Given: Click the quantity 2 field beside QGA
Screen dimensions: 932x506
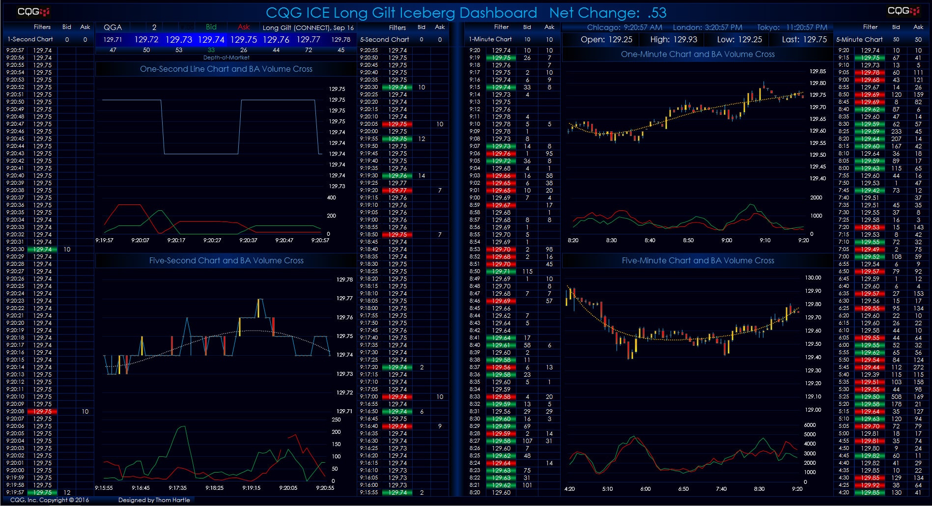Looking at the screenshot, I should [x=154, y=28].
